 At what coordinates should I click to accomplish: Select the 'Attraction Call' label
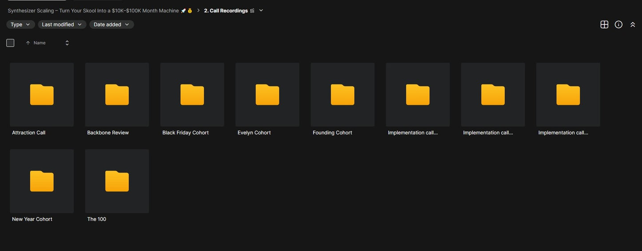point(28,132)
